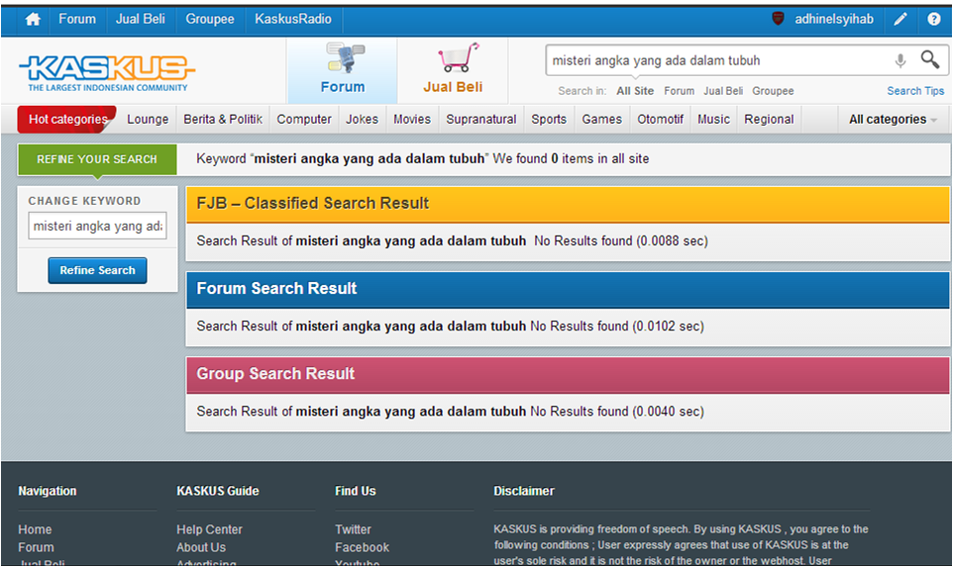The image size is (953, 567).
Task: Set search scope to All Site
Action: click(635, 91)
